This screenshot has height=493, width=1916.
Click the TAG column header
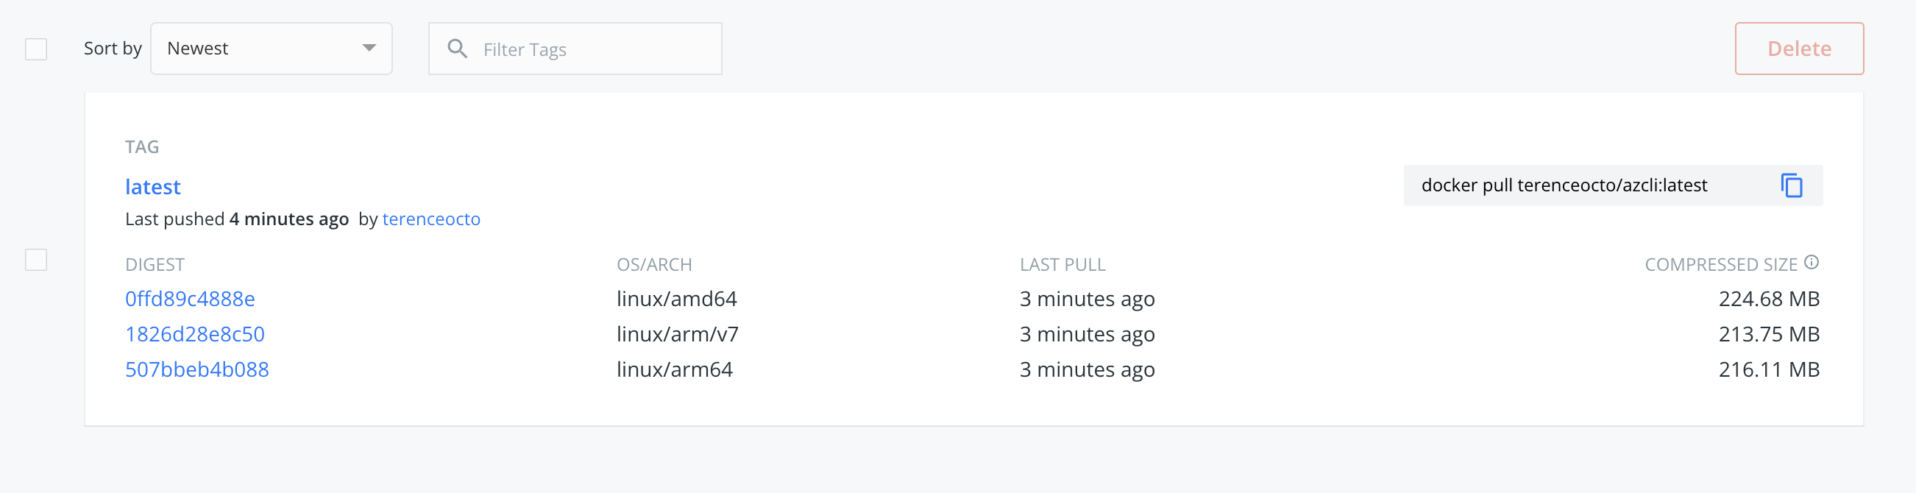pyautogui.click(x=143, y=146)
